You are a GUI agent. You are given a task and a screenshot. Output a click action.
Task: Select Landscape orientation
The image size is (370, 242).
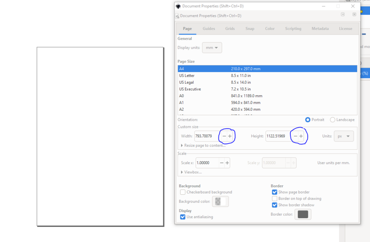(332, 119)
